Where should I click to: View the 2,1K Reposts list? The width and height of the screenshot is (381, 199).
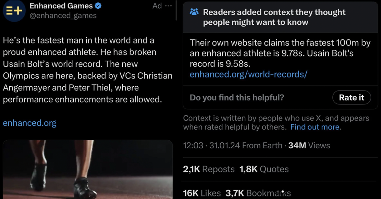(x=209, y=169)
